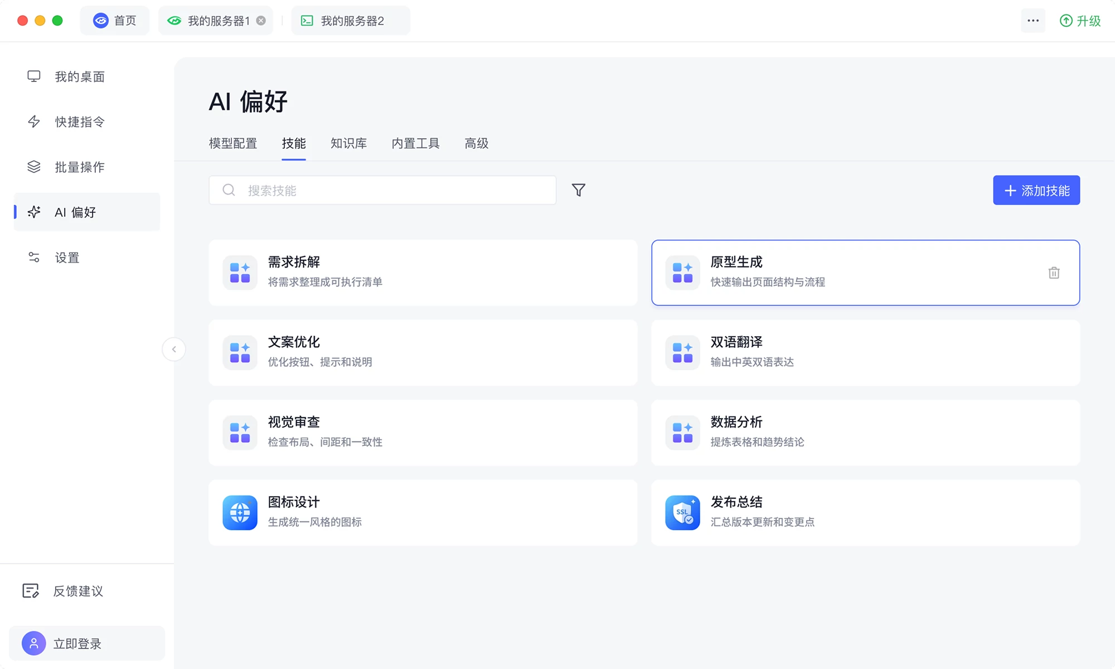Click the 添加技能 button
Screen dimensions: 1115x669
[x=1036, y=190]
